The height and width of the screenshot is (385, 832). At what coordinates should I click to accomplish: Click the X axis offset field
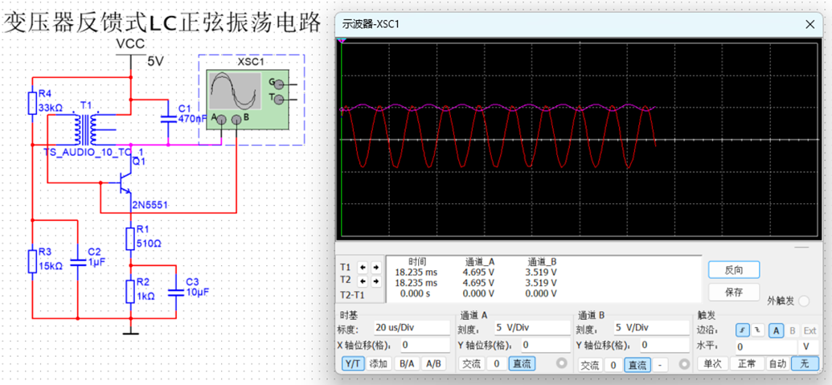(425, 345)
